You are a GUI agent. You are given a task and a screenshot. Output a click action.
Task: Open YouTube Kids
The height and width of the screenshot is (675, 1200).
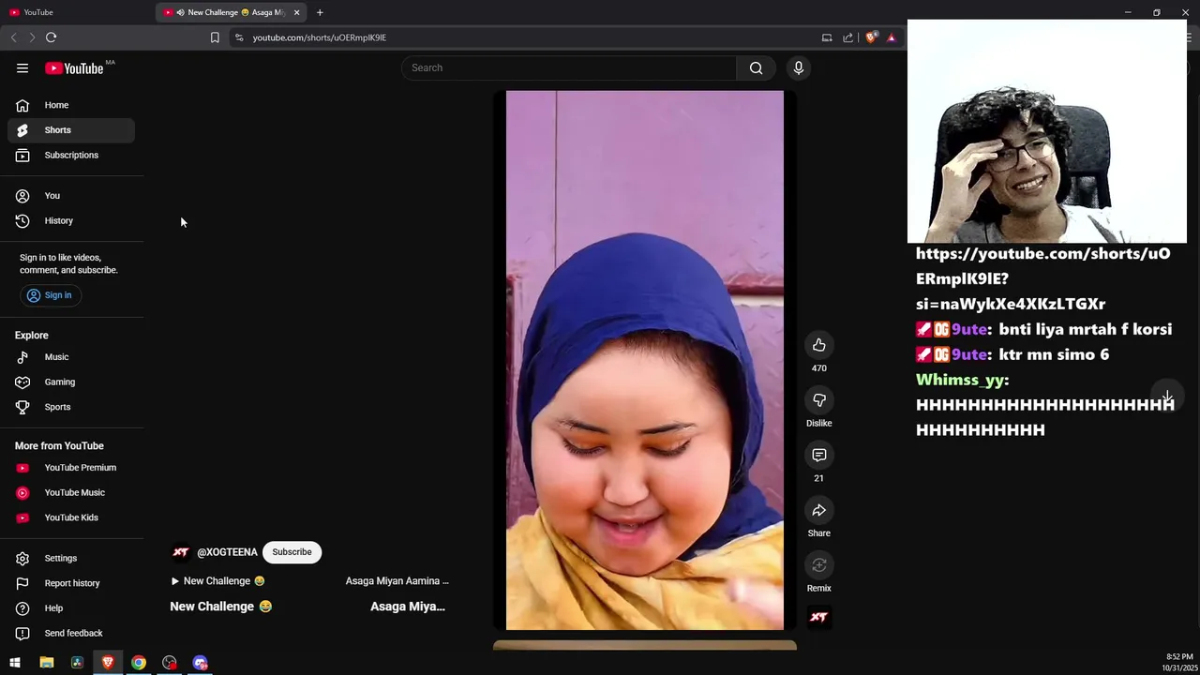tap(71, 517)
